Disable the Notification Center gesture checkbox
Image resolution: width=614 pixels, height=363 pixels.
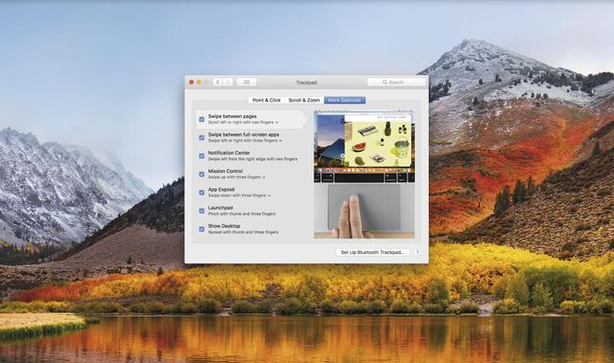[202, 155]
